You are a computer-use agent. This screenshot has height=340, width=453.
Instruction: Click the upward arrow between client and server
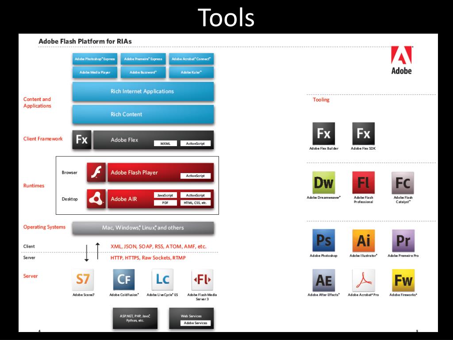click(98, 251)
